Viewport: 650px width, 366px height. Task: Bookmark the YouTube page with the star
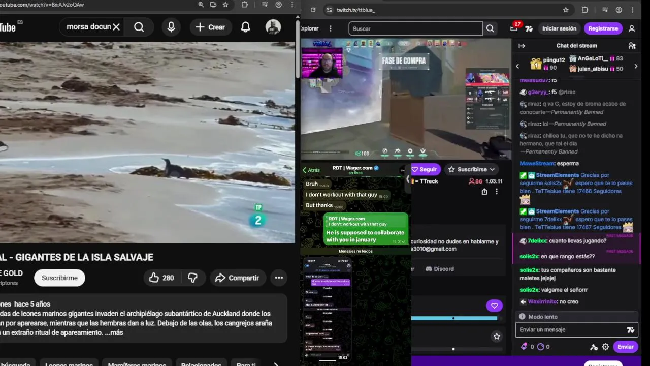point(225,5)
